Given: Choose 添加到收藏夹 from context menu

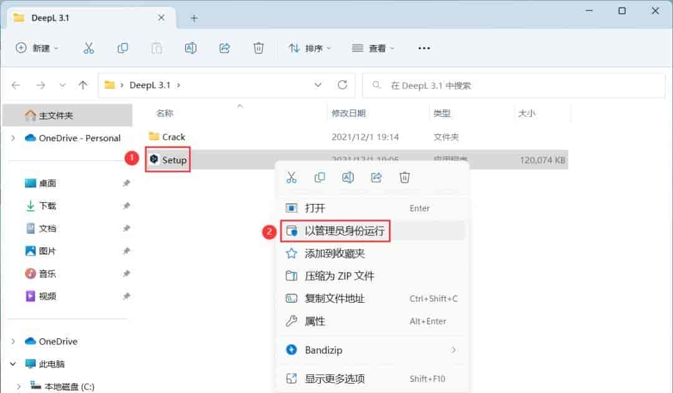Looking at the screenshot, I should [x=373, y=254].
